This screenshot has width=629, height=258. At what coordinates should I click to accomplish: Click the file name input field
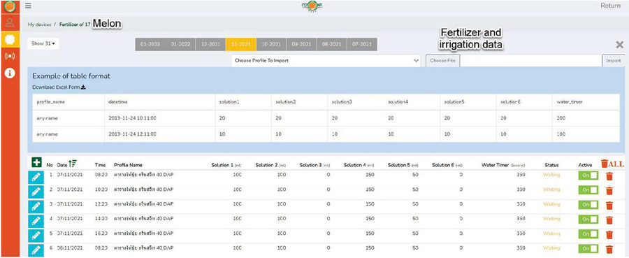pos(531,61)
